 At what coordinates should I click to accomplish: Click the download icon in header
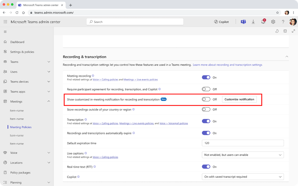click(x=253, y=22)
